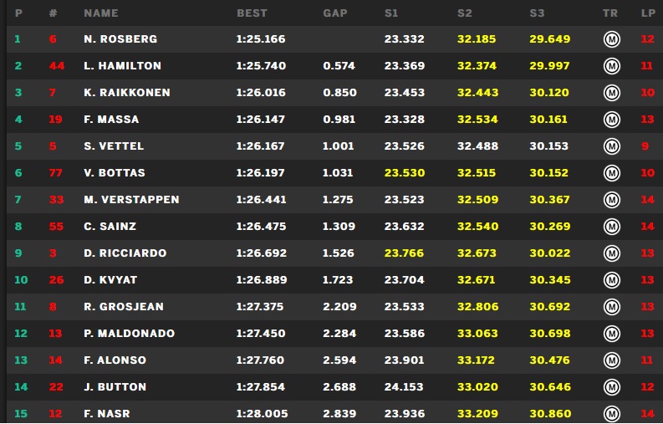
Task: Click Rosberg's best time 1:25.166
Action: coord(262,39)
